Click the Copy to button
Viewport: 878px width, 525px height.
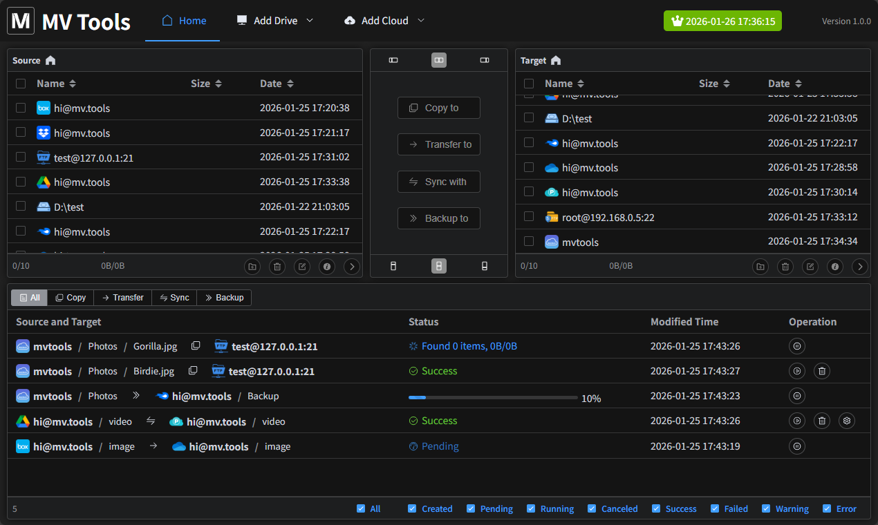(439, 108)
